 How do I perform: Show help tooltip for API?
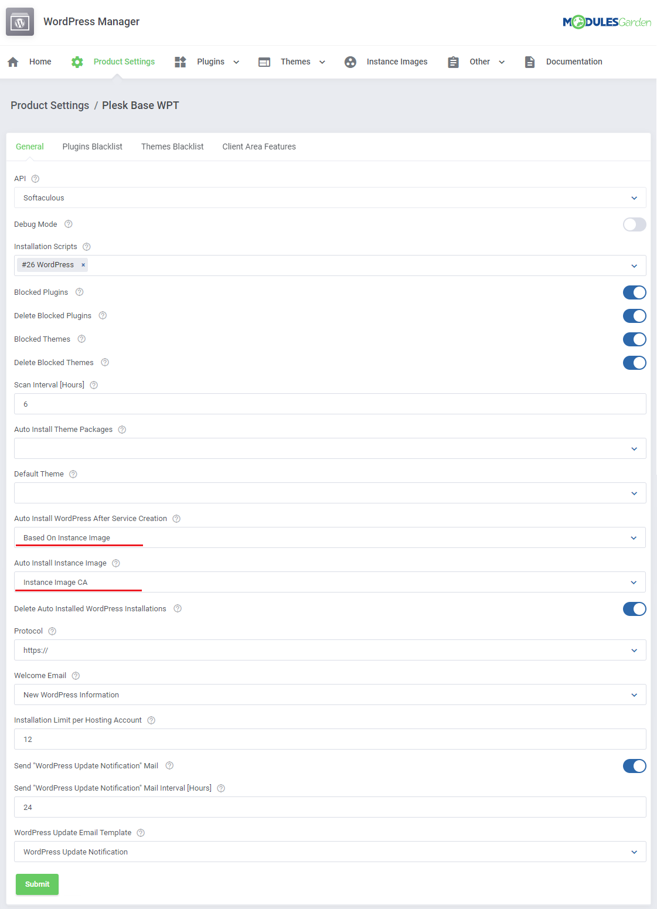[35, 179]
